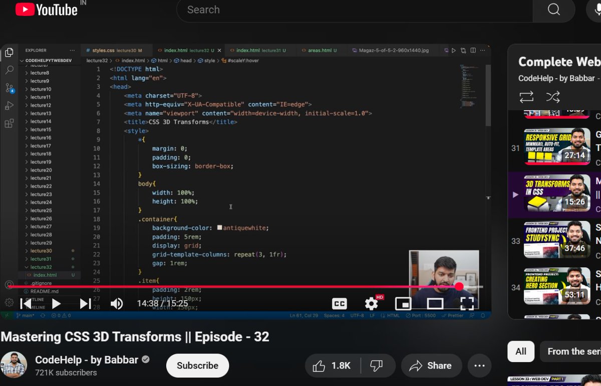The width and height of the screenshot is (601, 386).
Task: Open playlist video 34 Hero Section thumbnail
Action: click(x=557, y=286)
